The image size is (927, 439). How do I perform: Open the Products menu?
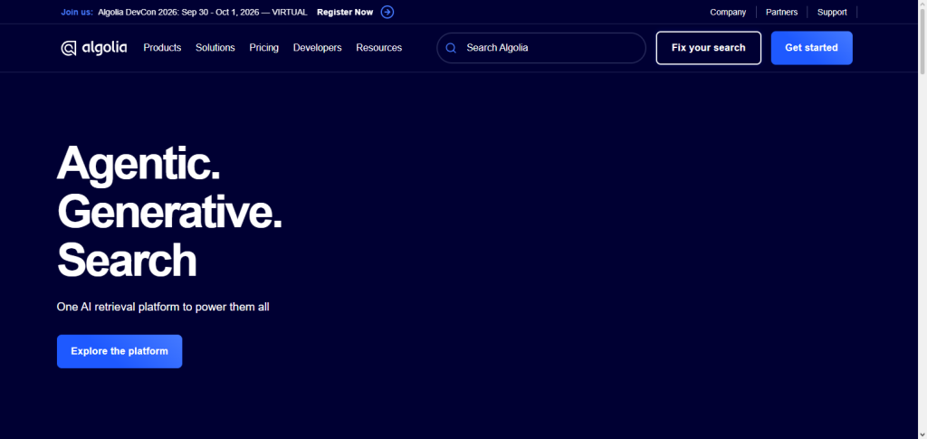(162, 48)
